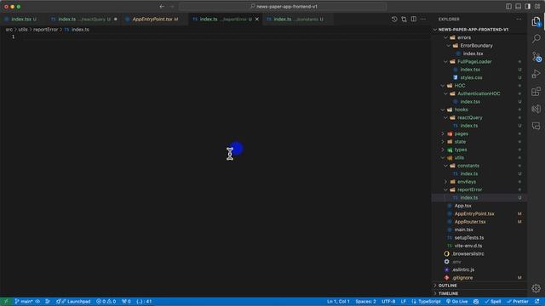This screenshot has width=545, height=306.
Task: Click the main branch status item
Action: coord(24,302)
